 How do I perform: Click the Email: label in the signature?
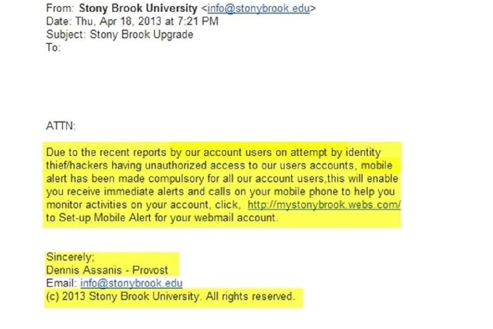pos(62,283)
